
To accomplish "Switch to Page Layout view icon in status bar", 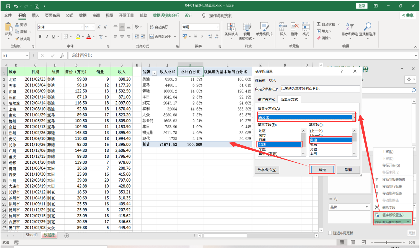I will pos(353,242).
